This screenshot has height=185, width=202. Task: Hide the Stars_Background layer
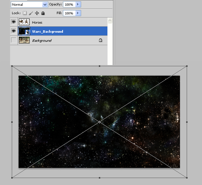click(x=14, y=31)
